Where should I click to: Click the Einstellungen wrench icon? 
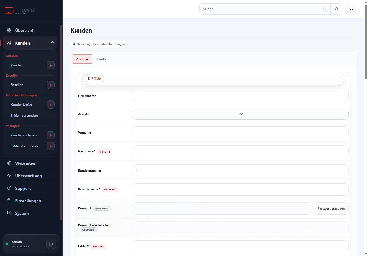(x=9, y=200)
